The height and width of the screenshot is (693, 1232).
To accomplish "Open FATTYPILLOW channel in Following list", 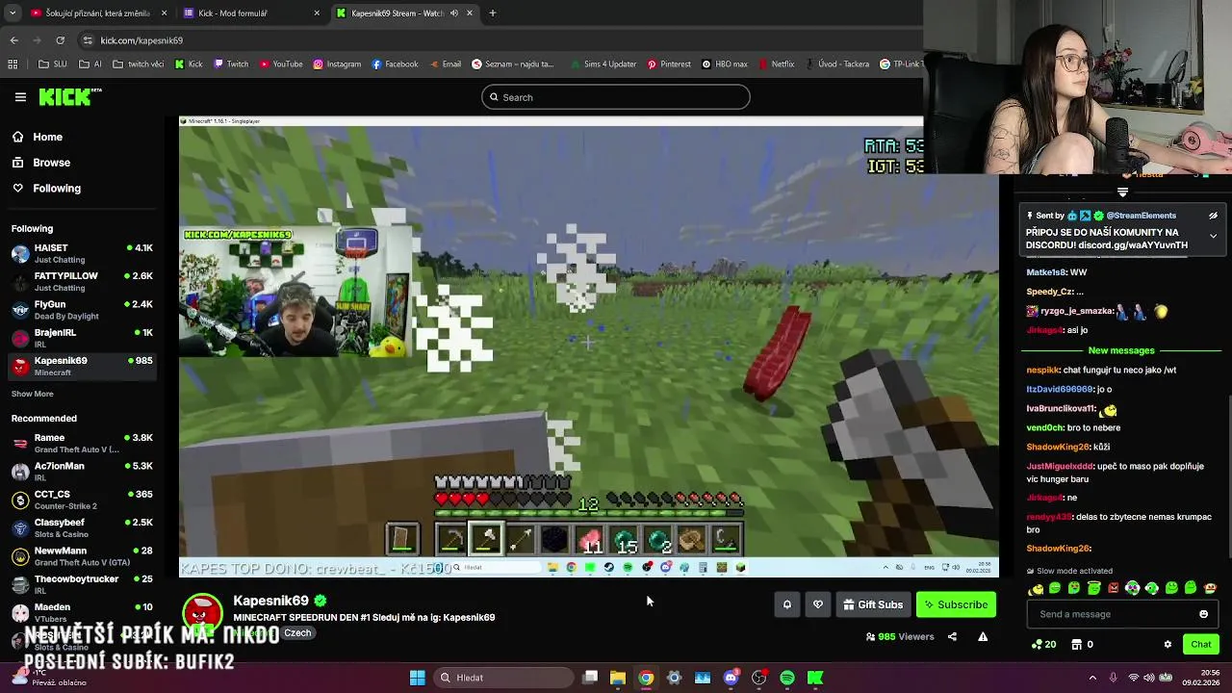I will [x=83, y=282].
